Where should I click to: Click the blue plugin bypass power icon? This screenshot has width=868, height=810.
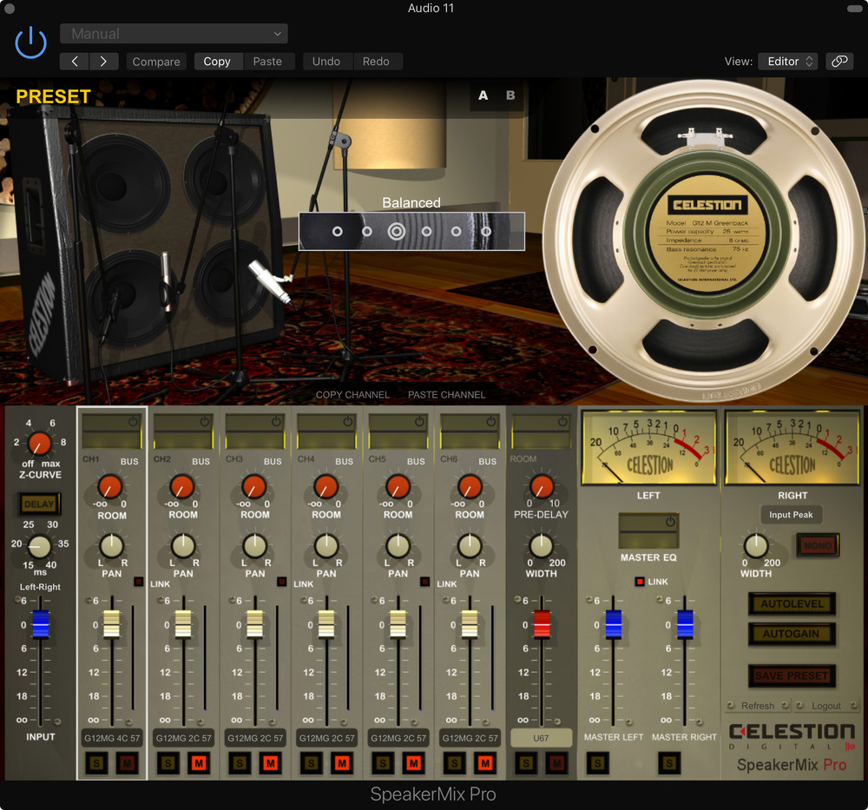tap(30, 42)
